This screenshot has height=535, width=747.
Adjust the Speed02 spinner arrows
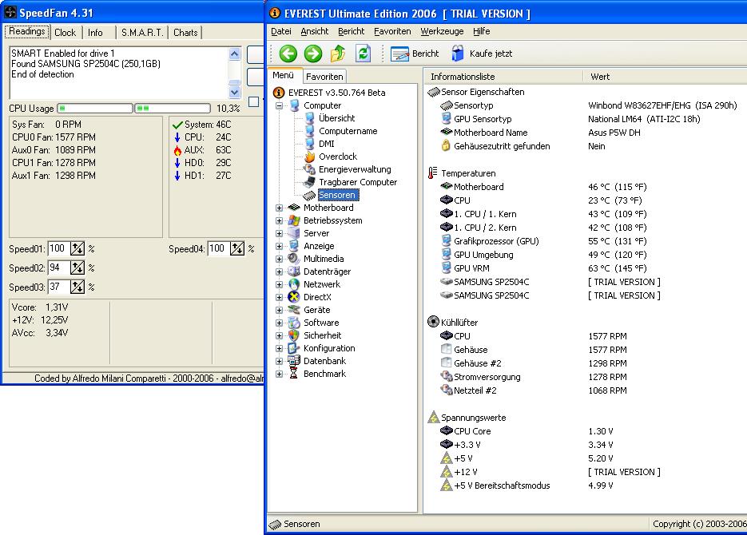(77, 268)
